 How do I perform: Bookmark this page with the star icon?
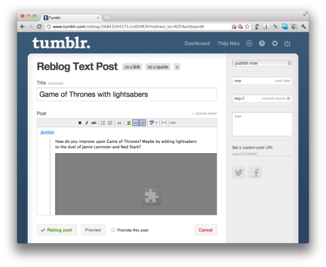pyautogui.click(x=247, y=27)
